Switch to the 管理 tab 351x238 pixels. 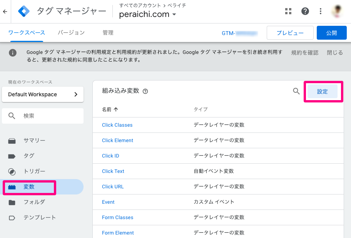pos(108,33)
